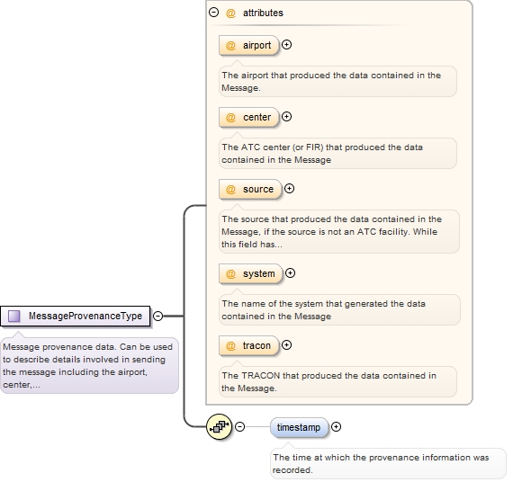Click the @ icon beside attributes header
Screen dimensions: 513x482
[230, 13]
